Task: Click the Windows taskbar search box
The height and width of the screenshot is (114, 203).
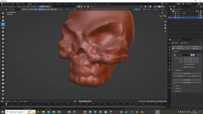Action: pos(20,112)
